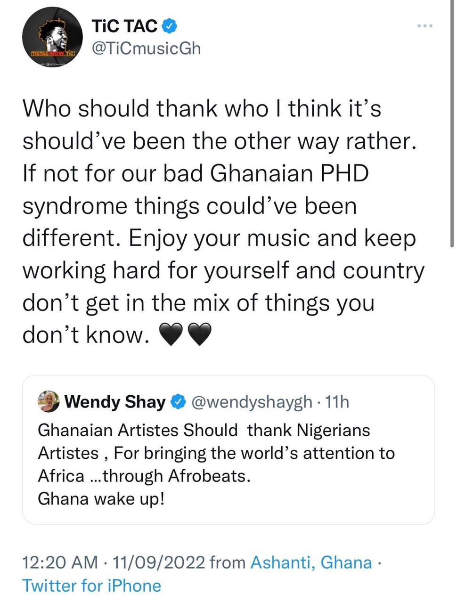The height and width of the screenshot is (603, 457).
Task: Open the Twitter for iPhone source link
Action: 92,586
